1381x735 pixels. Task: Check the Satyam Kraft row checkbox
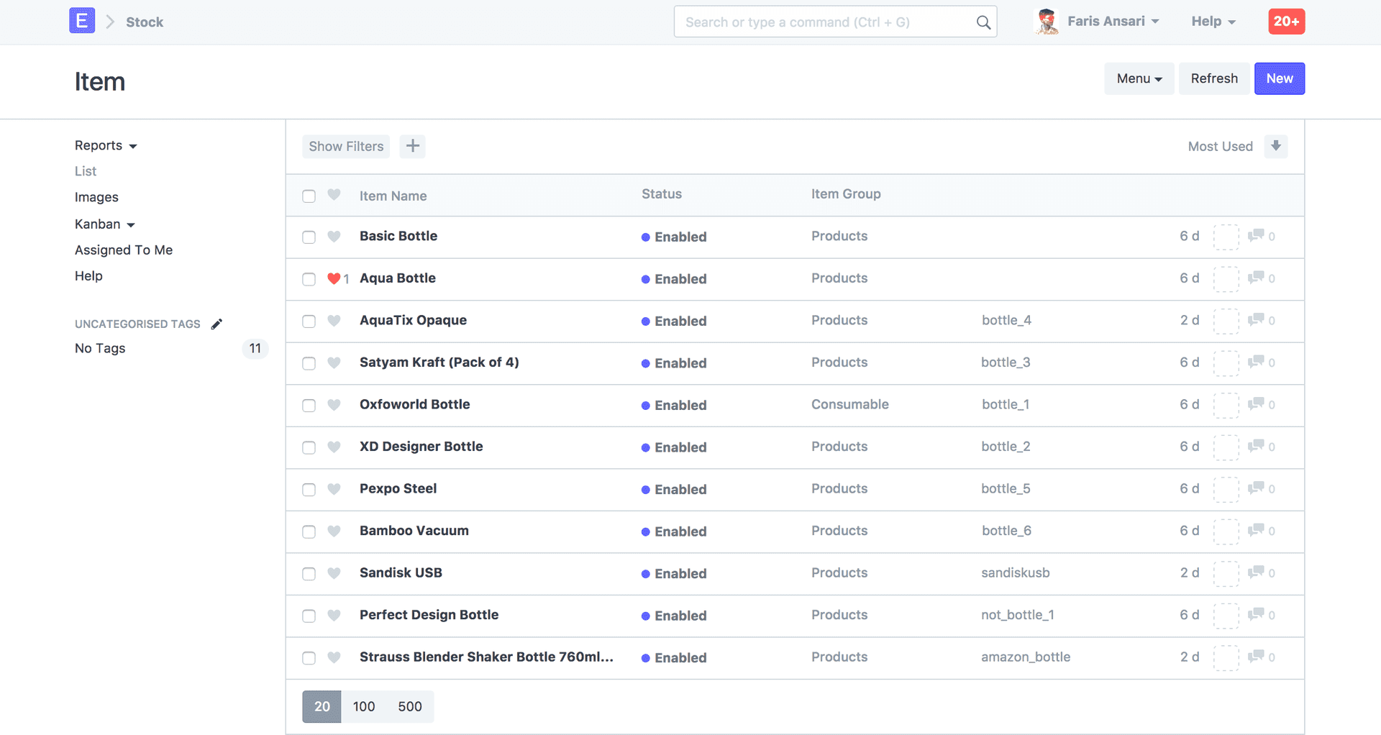tap(309, 363)
